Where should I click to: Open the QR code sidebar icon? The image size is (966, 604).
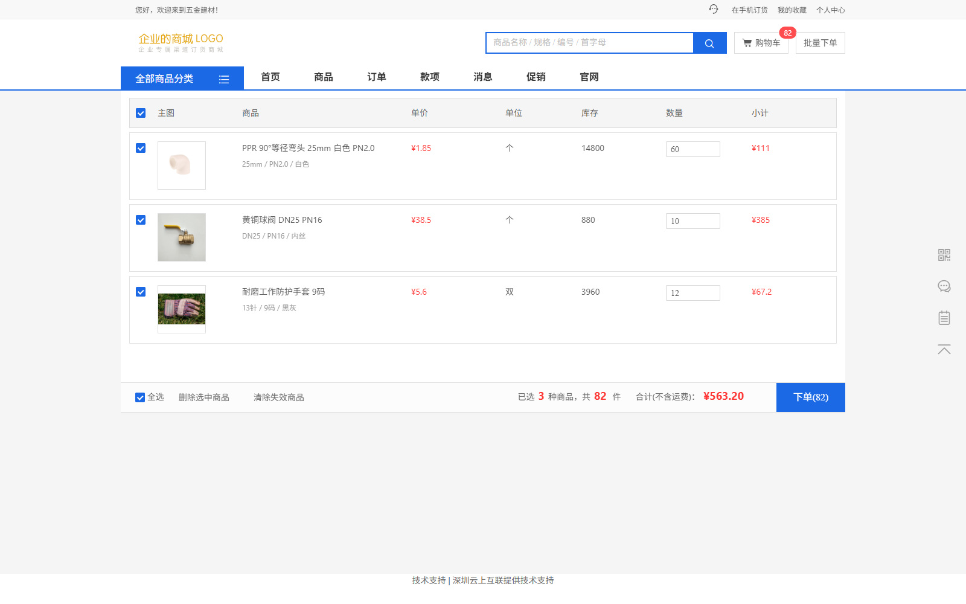point(944,255)
